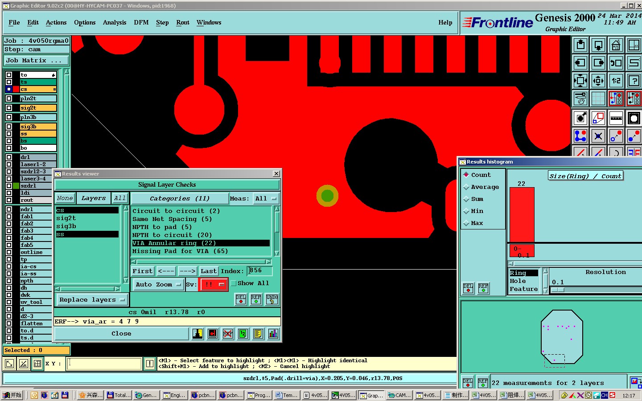Screen dimensions: 642x401
Task: Click the blue connected nodes net icon
Action: (x=580, y=136)
